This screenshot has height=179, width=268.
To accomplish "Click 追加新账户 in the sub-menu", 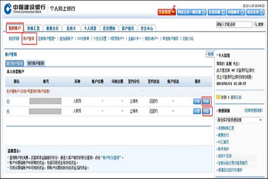I will pyautogui.click(x=66, y=39).
